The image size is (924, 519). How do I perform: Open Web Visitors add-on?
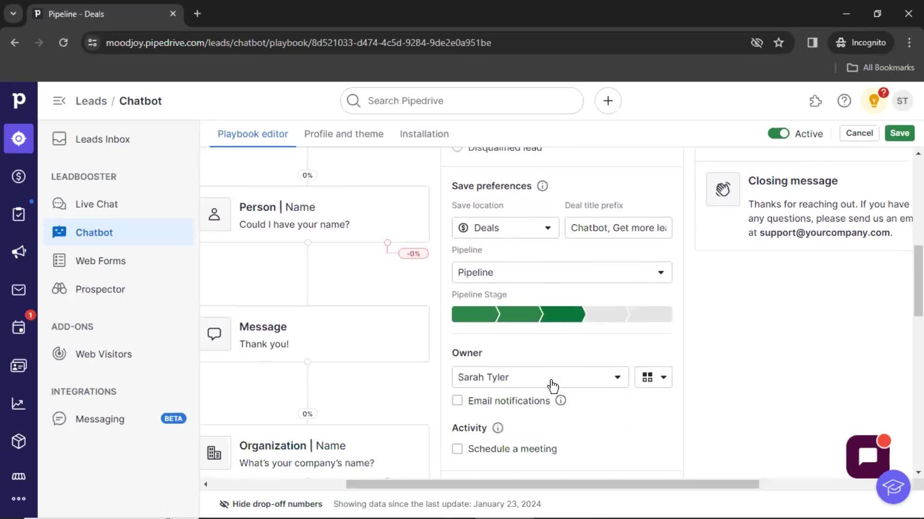(x=118, y=354)
